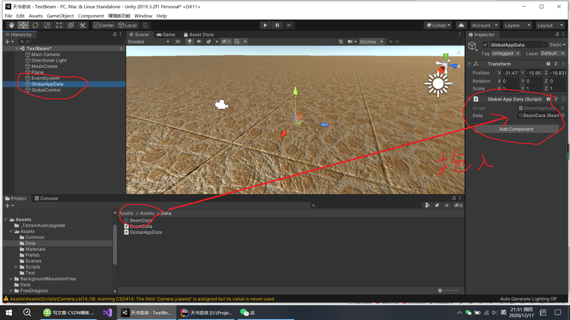Viewport: 570px width, 320px height.
Task: Select the Rect Transform tool
Action: point(59,25)
